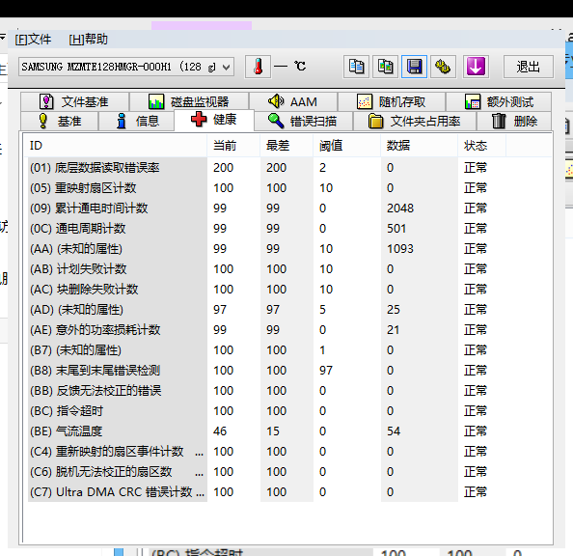Switch to the 磁盘监视器 tab

pos(189,101)
